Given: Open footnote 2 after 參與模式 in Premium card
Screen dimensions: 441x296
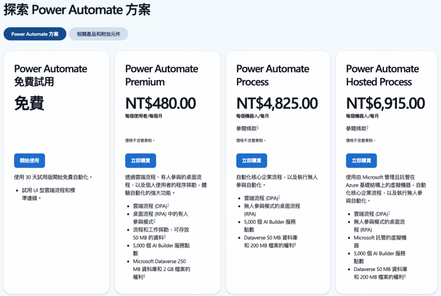Looking at the screenshot, I should pyautogui.click(x=155, y=221).
